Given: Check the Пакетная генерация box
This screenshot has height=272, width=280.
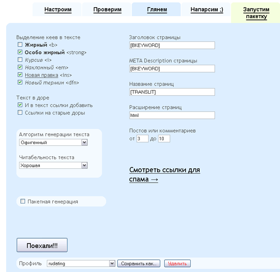Looking at the screenshot, I should 23,201.
